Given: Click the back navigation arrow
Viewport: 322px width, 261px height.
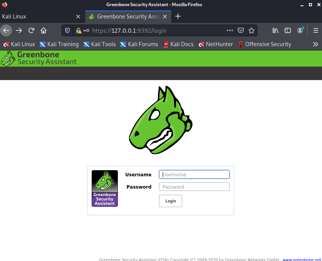Looking at the screenshot, I should click(7, 30).
